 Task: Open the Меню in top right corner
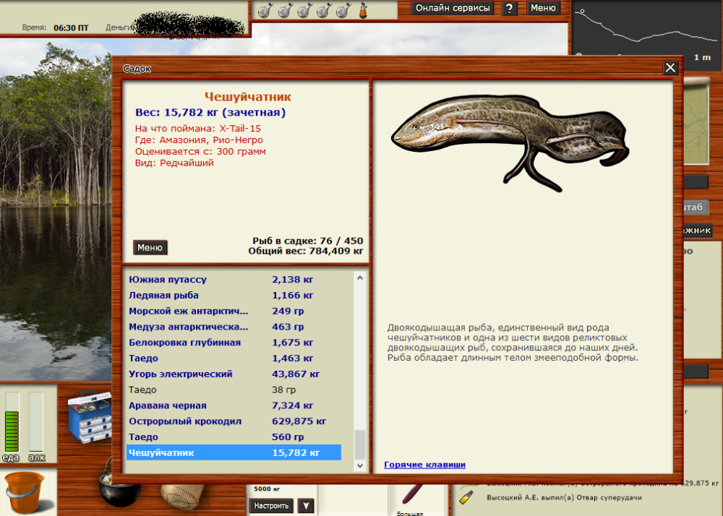(x=543, y=8)
